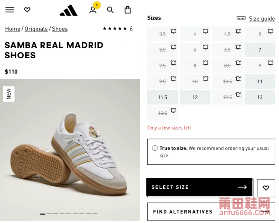Open account profile with notification badge

[x=93, y=10]
